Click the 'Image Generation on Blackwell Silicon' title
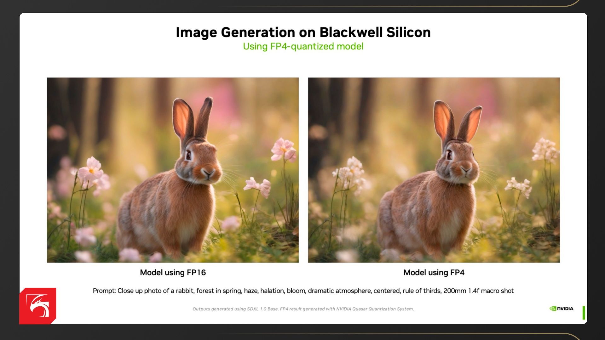Screen dimensions: 605x340 coord(303,32)
